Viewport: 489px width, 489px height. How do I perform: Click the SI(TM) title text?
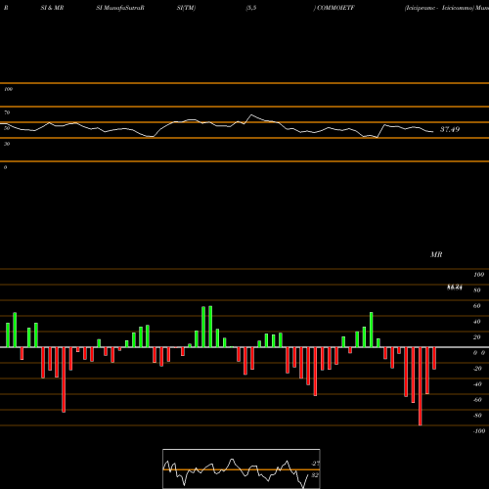point(186,8)
